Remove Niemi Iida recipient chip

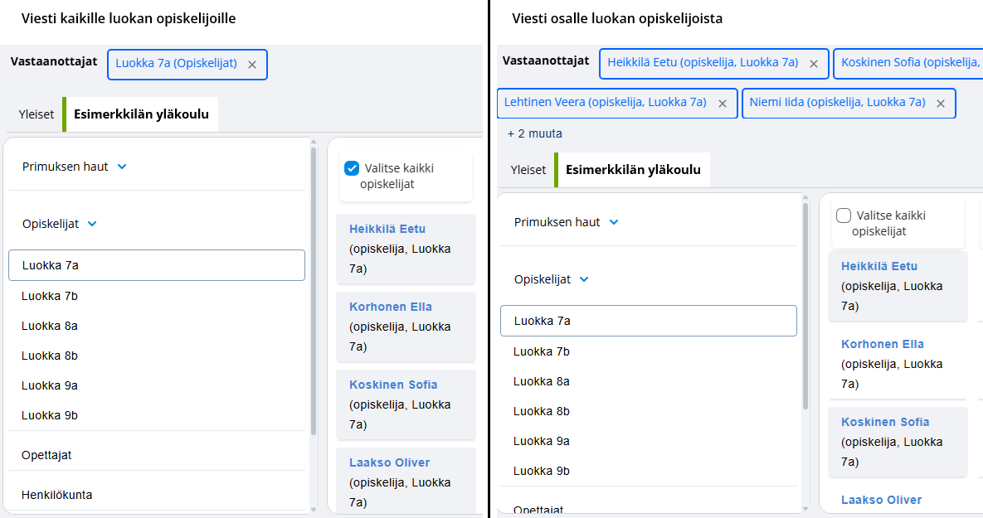pos(941,104)
